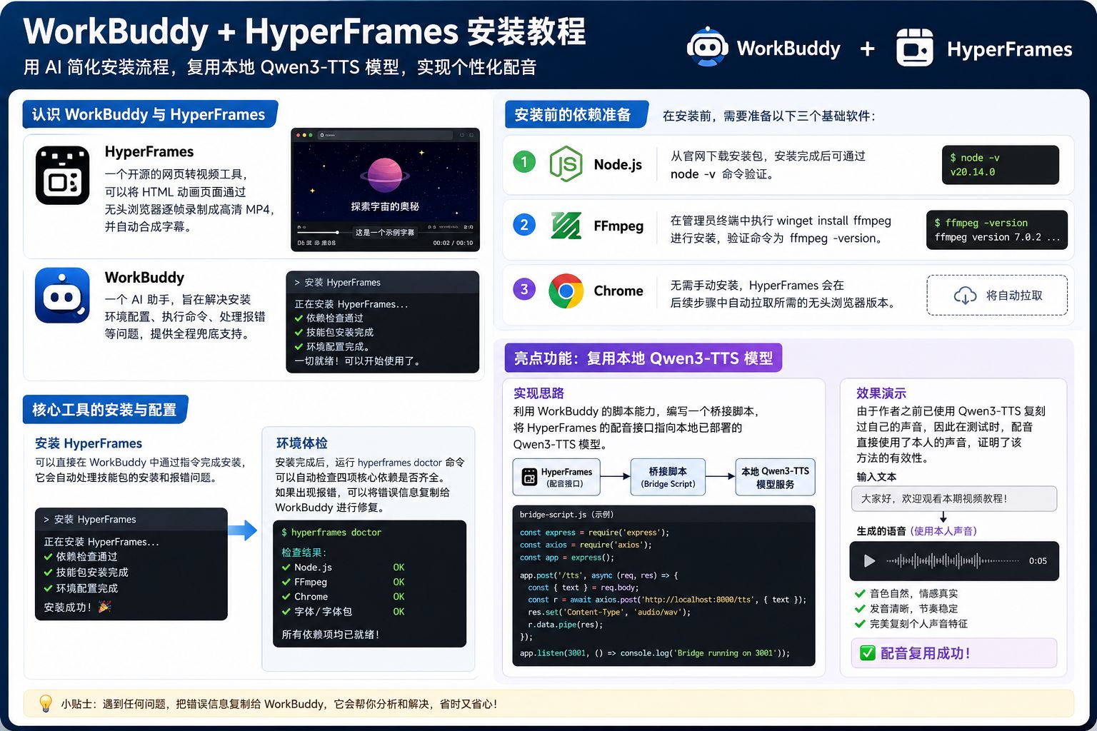Click the 探索宇宙的奥秘 video caption
This screenshot has width=1097, height=731.
point(385,206)
